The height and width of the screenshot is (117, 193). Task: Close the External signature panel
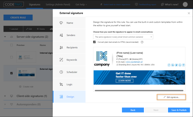pyautogui.click(x=189, y=13)
